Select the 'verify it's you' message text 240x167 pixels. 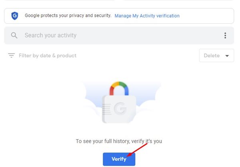(x=119, y=141)
